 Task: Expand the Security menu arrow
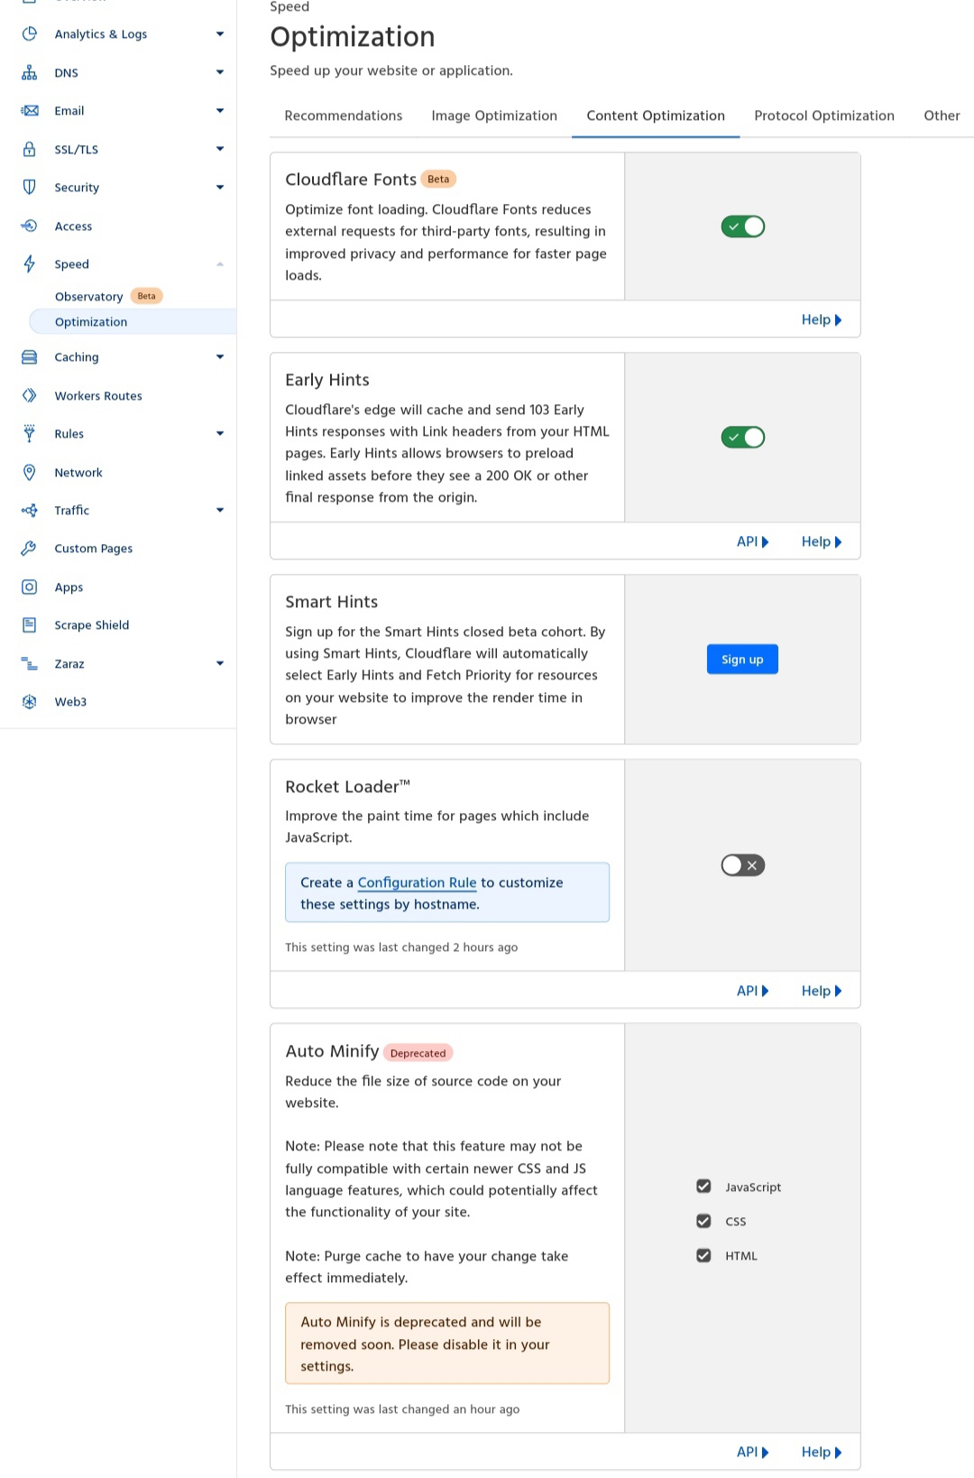220,187
